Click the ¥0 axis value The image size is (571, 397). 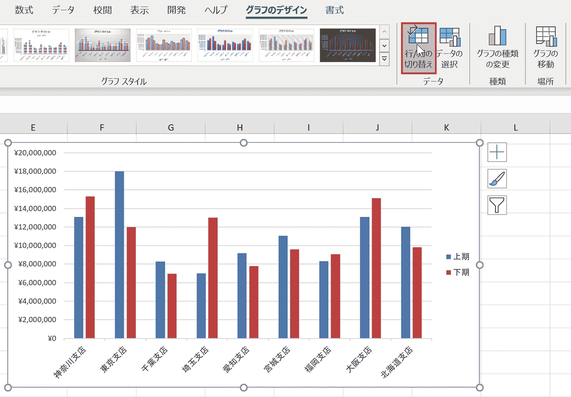tap(52, 339)
